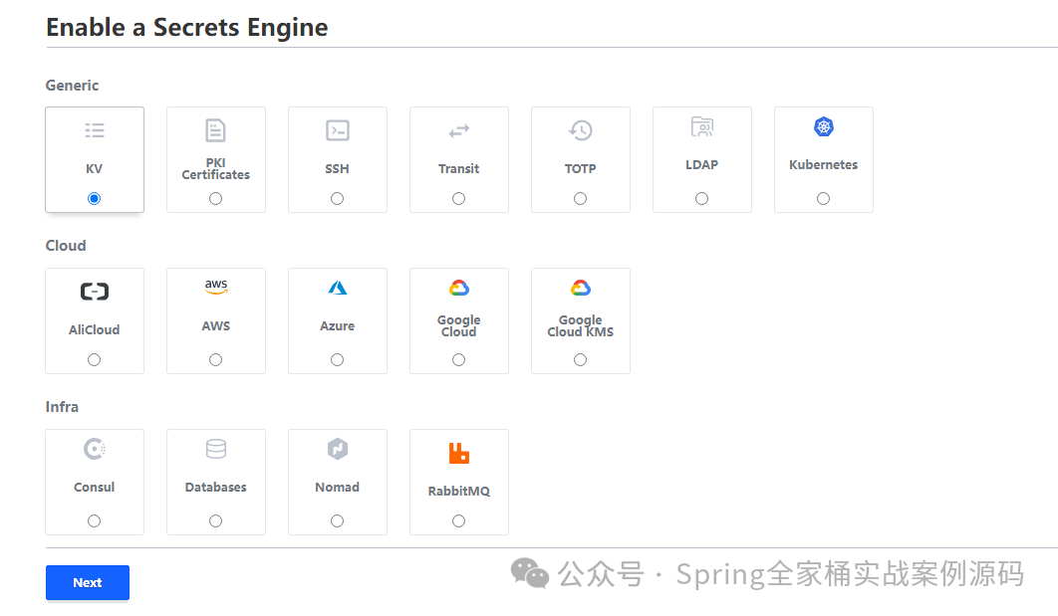1058x616 pixels.
Task: Click the Transit arrows icon
Action: [459, 130]
